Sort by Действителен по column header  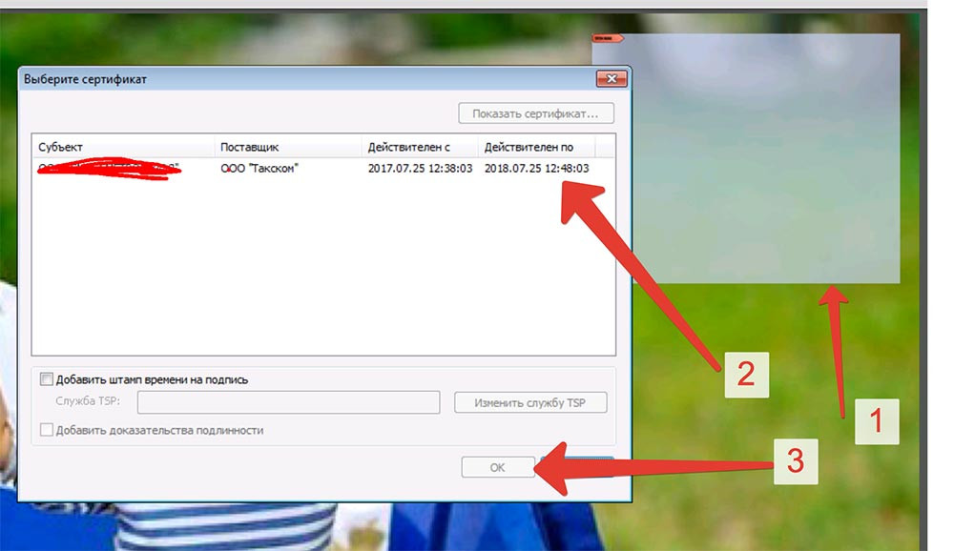click(536, 147)
